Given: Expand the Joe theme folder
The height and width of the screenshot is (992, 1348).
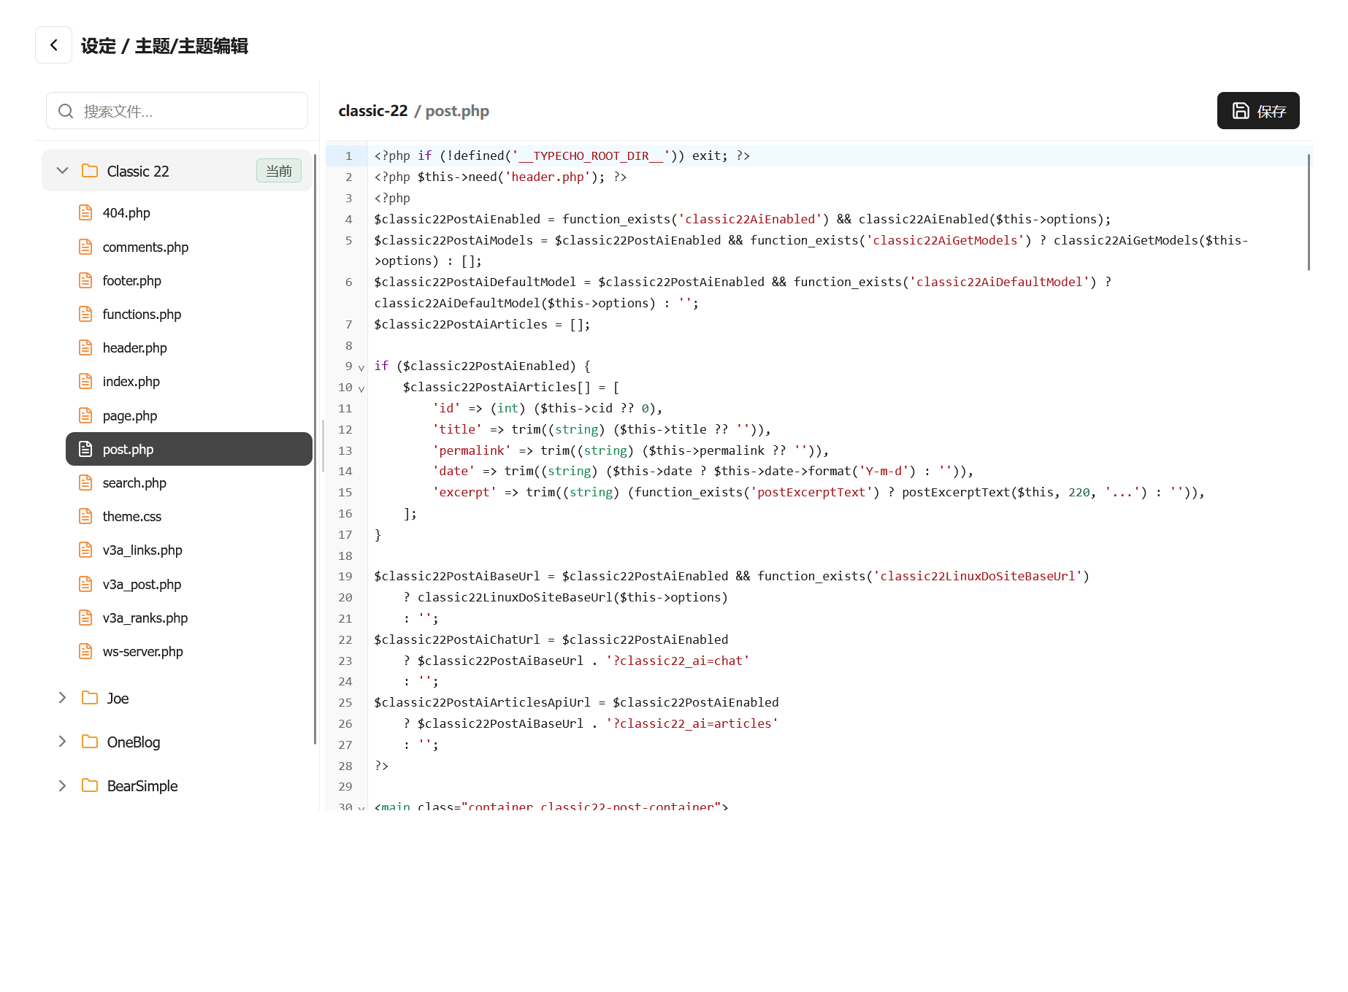Looking at the screenshot, I should pyautogui.click(x=63, y=698).
